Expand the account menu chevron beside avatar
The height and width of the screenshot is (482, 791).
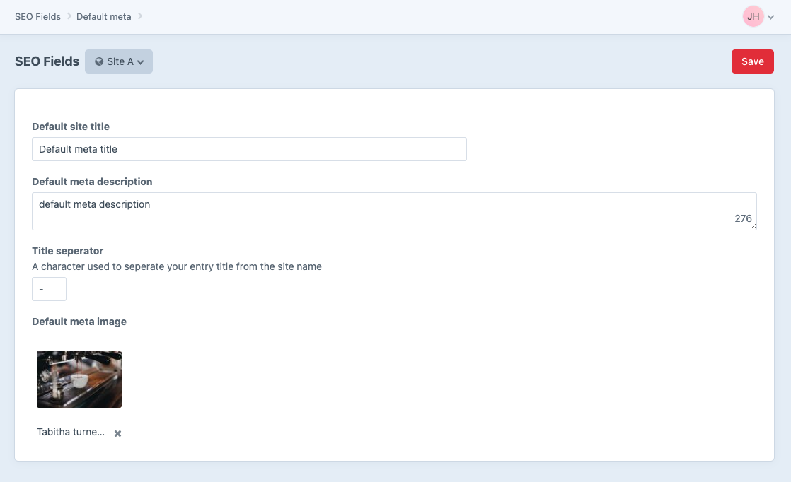point(770,17)
